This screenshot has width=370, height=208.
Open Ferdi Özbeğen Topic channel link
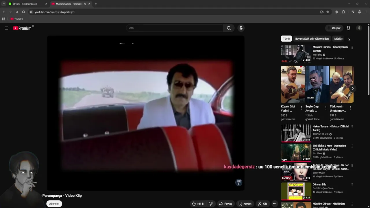click(x=323, y=188)
